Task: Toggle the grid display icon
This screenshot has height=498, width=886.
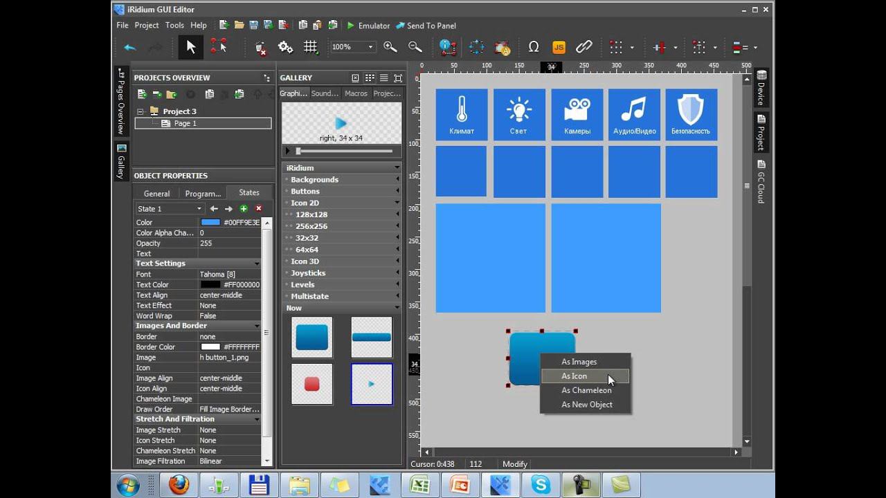Action: coord(310,47)
